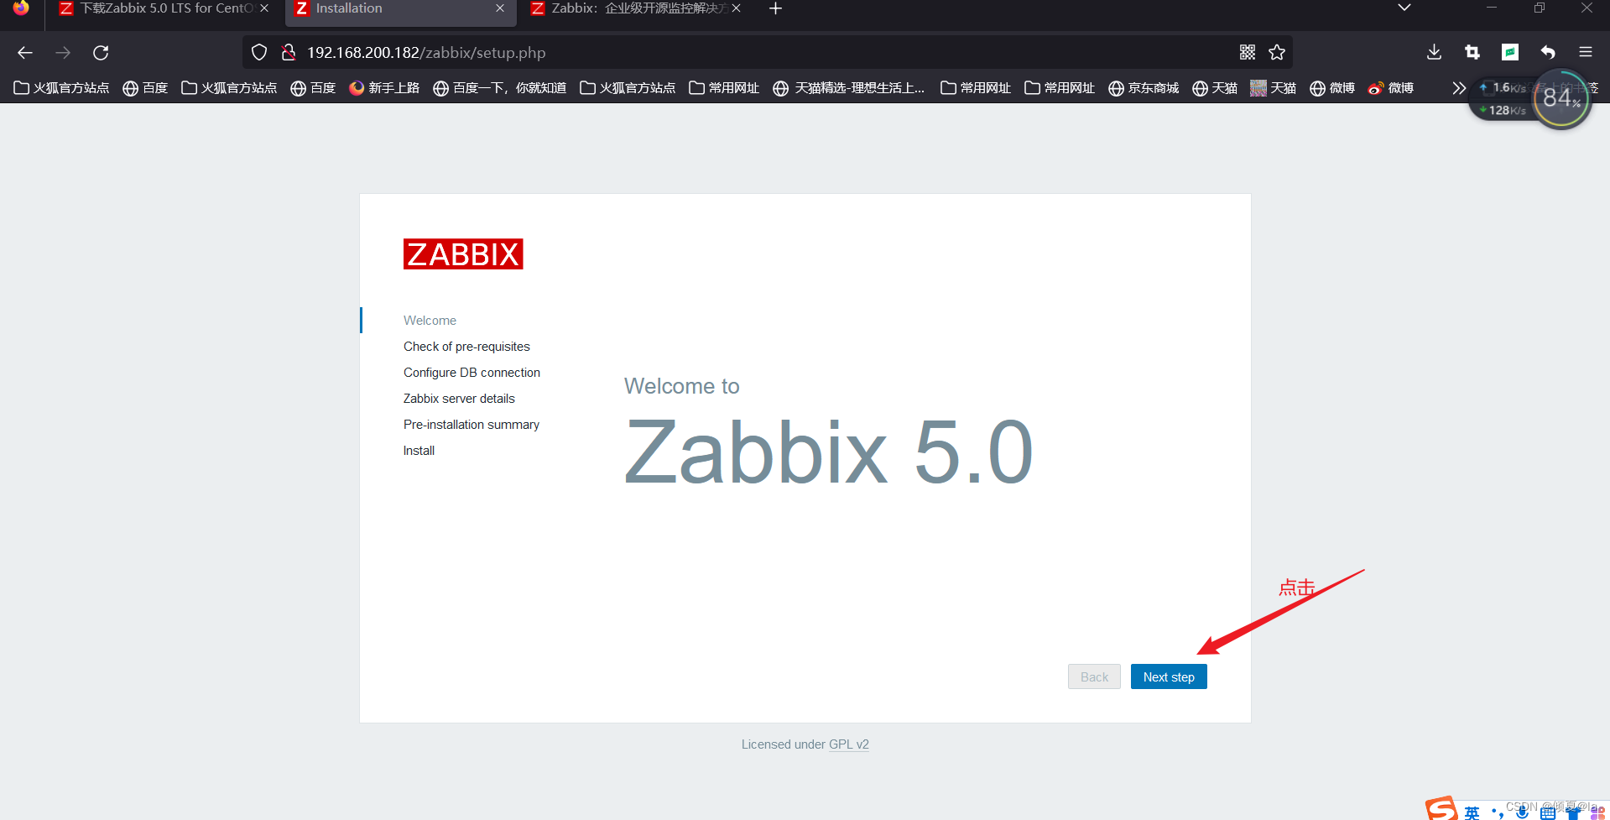1610x820 pixels.
Task: Go forward to next page
Action: 63,52
